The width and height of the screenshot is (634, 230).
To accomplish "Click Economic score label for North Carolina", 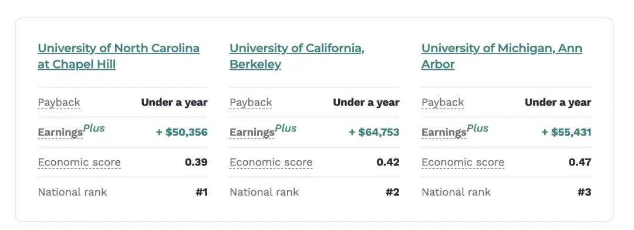I will [x=79, y=163].
